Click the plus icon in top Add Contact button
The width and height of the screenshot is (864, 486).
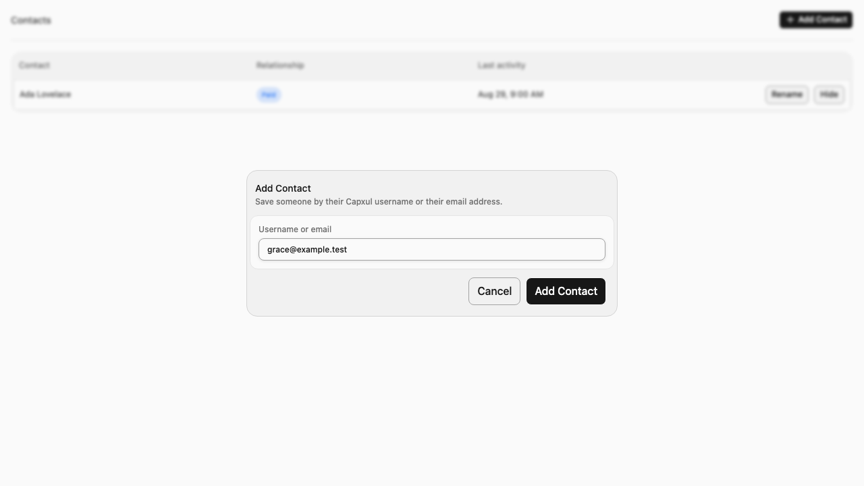[790, 20]
